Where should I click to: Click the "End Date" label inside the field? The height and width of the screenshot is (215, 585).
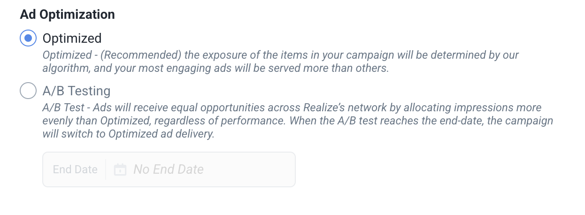pos(75,169)
